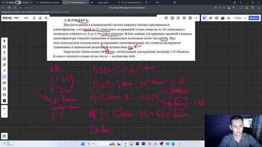Open the voting sticky icon in toolbar
The height and width of the screenshot is (147, 262).
tap(172, 18)
